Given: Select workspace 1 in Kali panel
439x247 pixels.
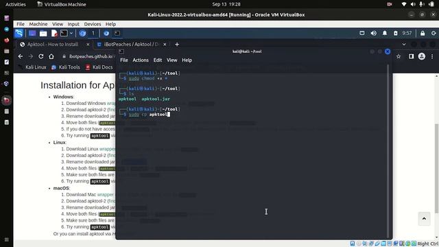Looking at the screenshot, I should 93,34.
